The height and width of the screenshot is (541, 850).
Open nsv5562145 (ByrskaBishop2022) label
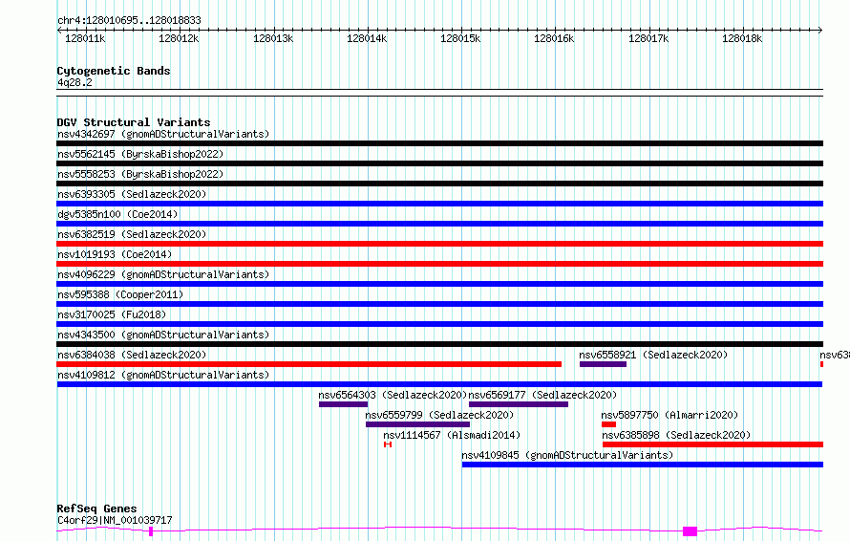coord(140,154)
